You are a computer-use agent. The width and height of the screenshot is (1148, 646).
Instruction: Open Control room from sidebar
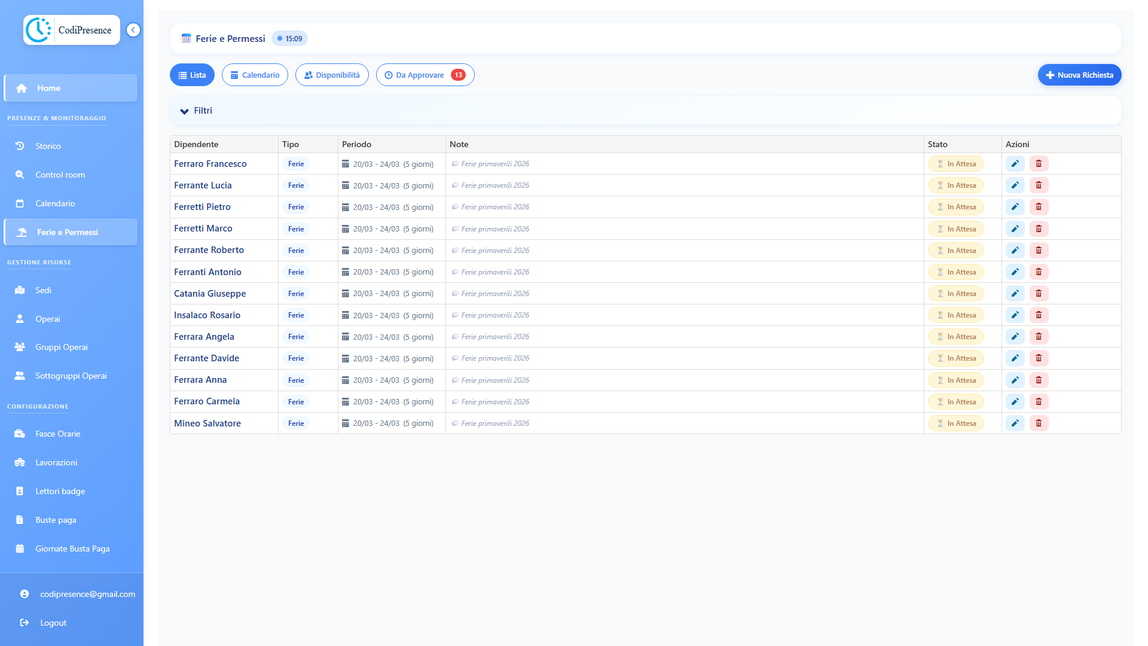(x=60, y=175)
